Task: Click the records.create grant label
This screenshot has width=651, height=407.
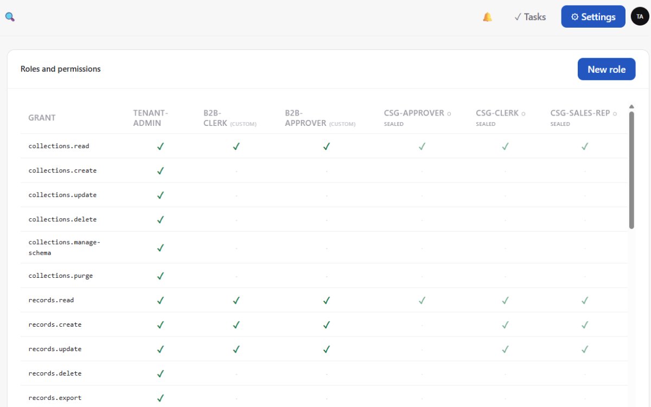Action: [55, 325]
